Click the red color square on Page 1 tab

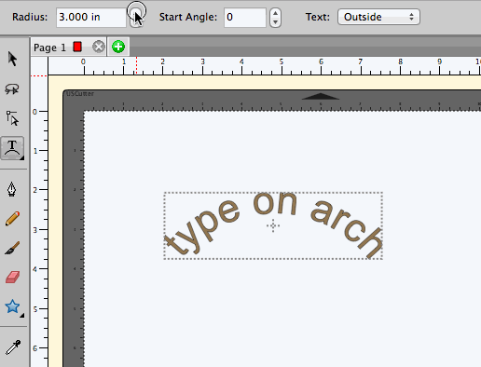(x=77, y=47)
